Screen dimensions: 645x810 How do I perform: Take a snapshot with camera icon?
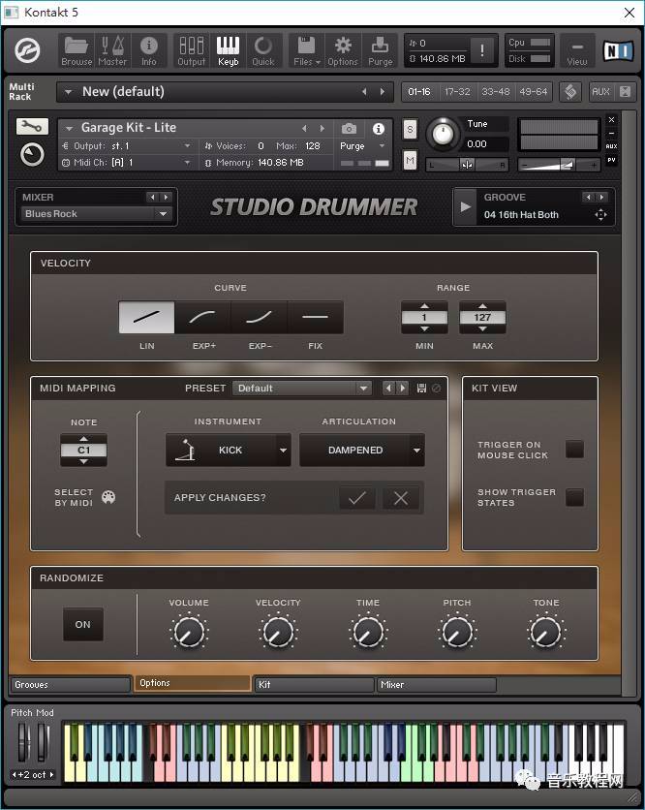(349, 128)
